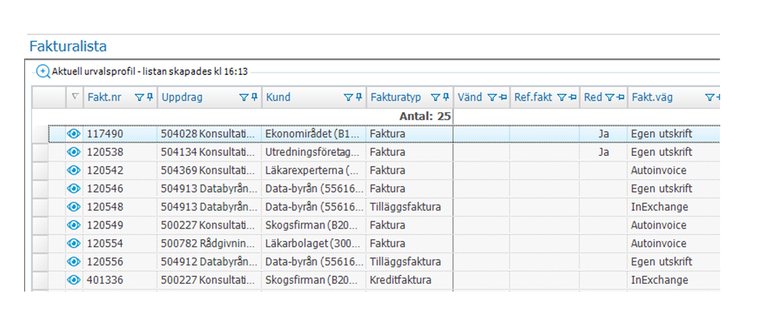Click the eye icon for invoice 117490
The width and height of the screenshot is (778, 322).
click(74, 134)
